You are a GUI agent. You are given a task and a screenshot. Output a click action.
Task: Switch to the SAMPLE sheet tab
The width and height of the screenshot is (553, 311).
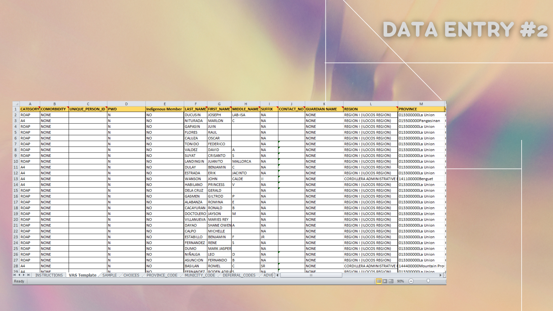coord(109,275)
